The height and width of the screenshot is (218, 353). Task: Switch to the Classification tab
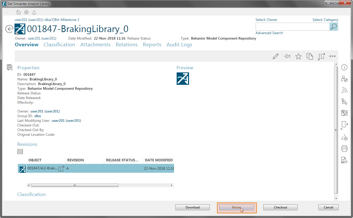[59, 44]
